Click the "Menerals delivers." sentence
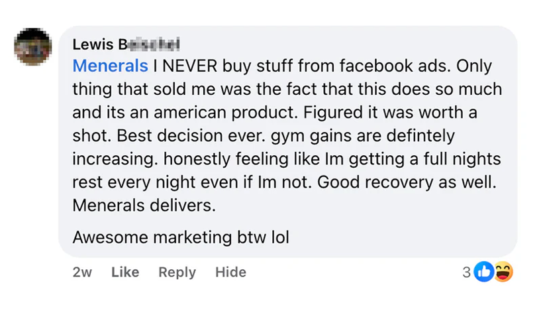This screenshot has width=543, height=313. point(144,206)
